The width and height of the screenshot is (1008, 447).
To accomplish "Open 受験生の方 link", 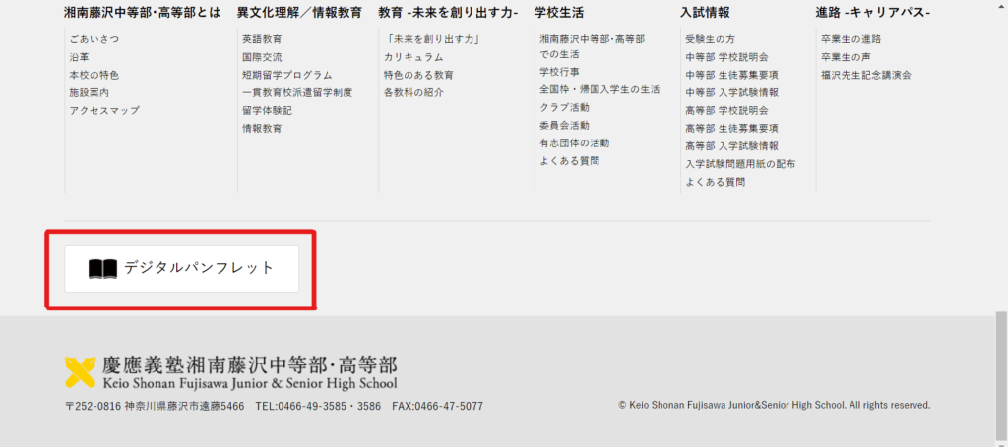I will click(x=711, y=39).
